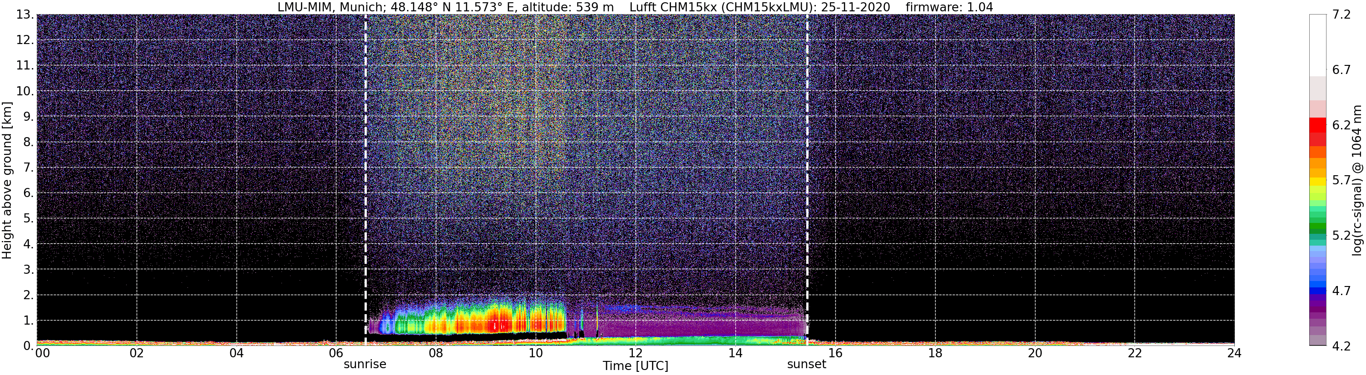Click the height axis tick label 12.
This screenshot has width=1366, height=375.
(x=25, y=40)
